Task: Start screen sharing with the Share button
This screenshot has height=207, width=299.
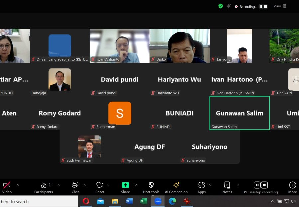Action: coord(125,187)
